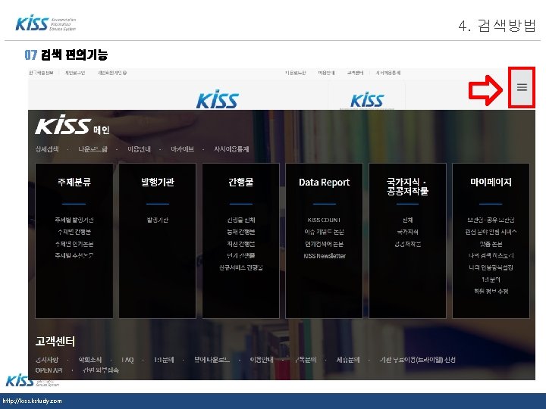Open 등재 간행물 link

(x=241, y=232)
